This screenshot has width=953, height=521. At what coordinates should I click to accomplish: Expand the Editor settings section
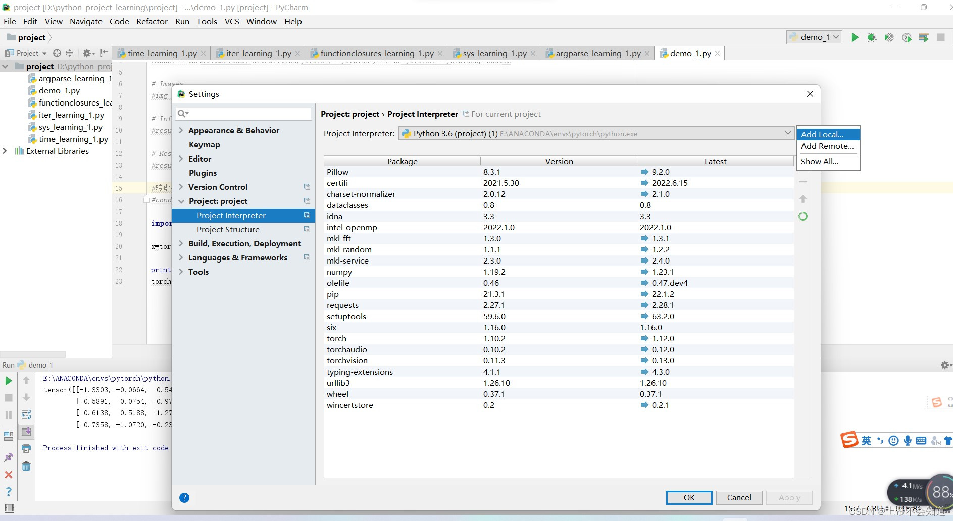pos(181,159)
